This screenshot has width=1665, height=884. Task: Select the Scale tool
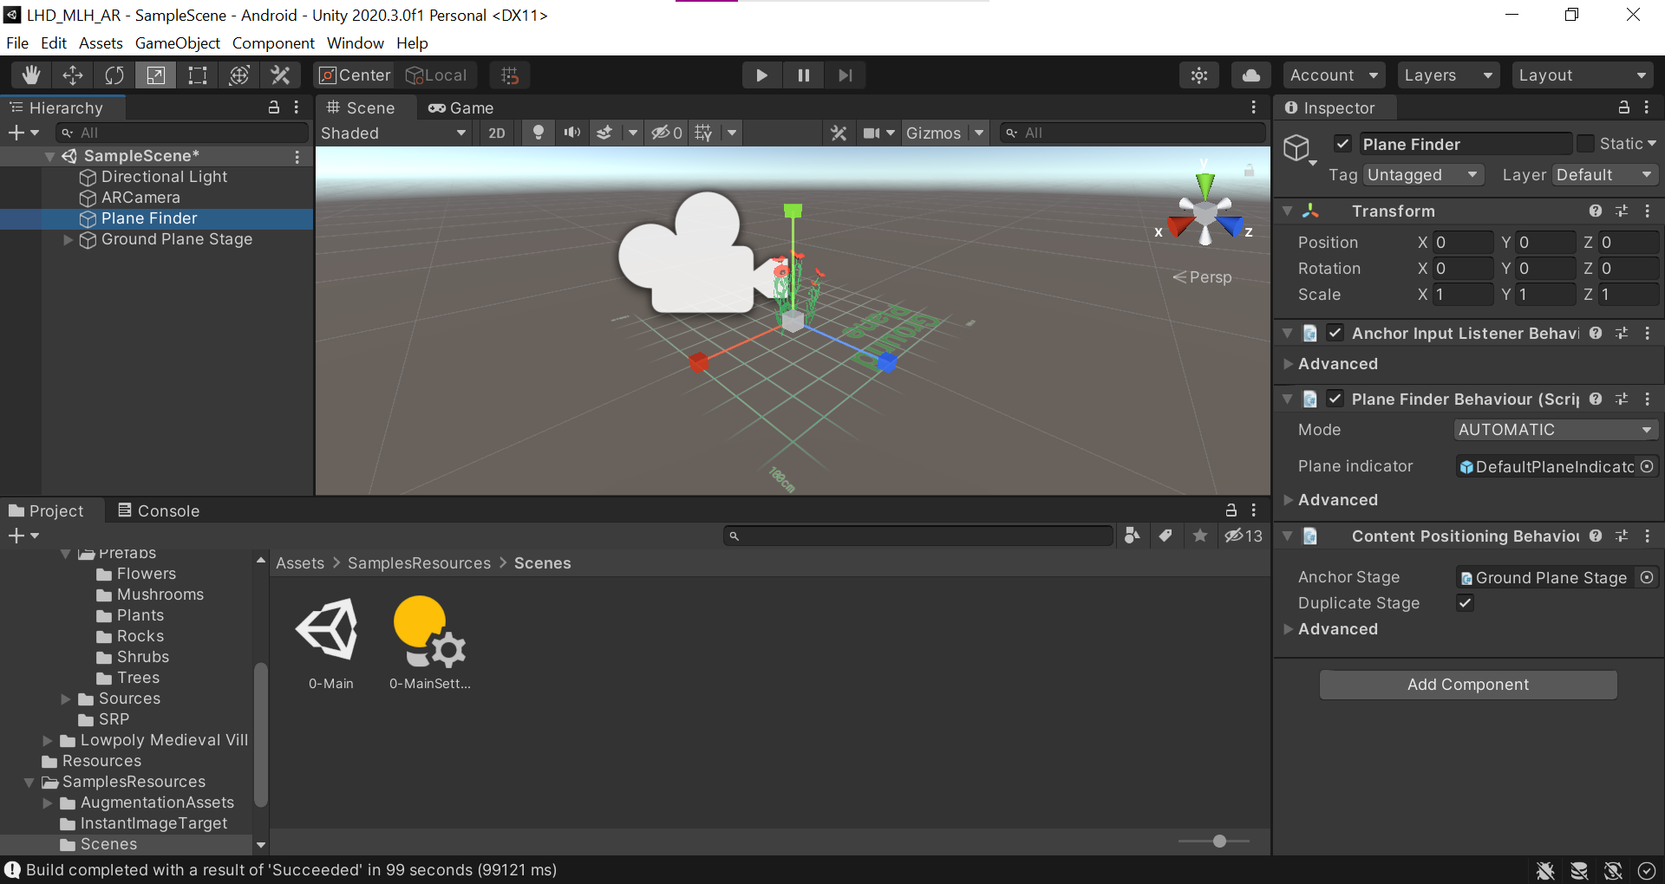[156, 75]
